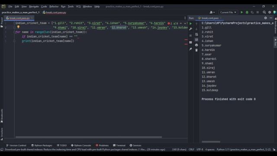277x156 pixels.
Task: Open Run panel settings gear
Action: pos(265,18)
